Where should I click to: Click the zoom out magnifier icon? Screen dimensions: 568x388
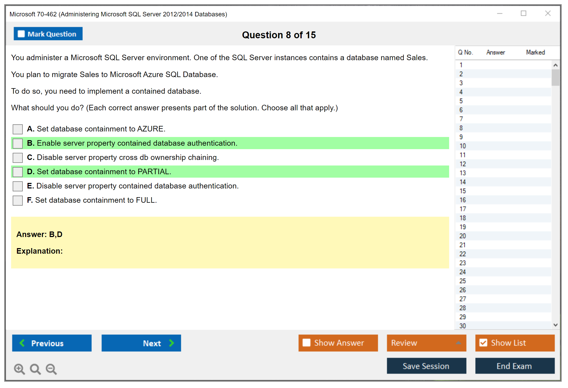tap(51, 369)
